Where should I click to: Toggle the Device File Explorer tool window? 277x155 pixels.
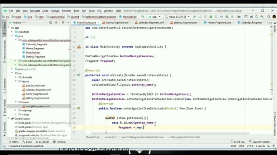coord(275,124)
